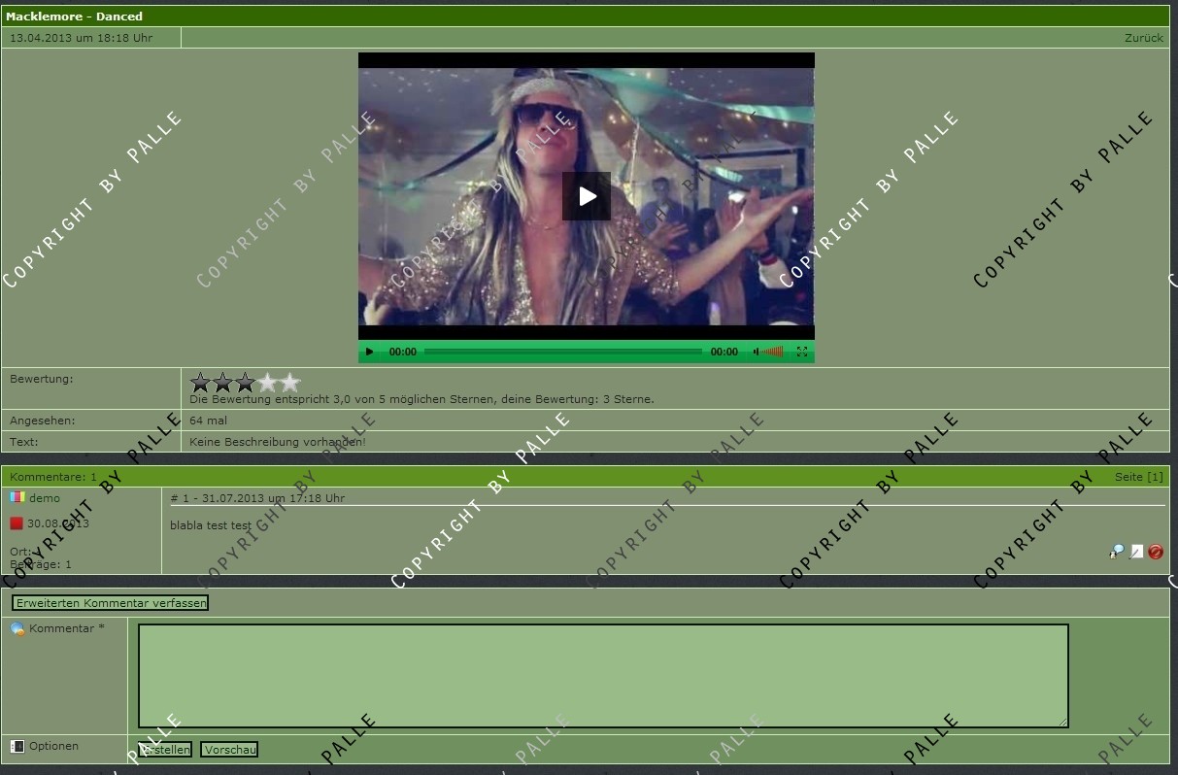The width and height of the screenshot is (1178, 775).
Task: Click the Optionen icon
Action: (17, 747)
